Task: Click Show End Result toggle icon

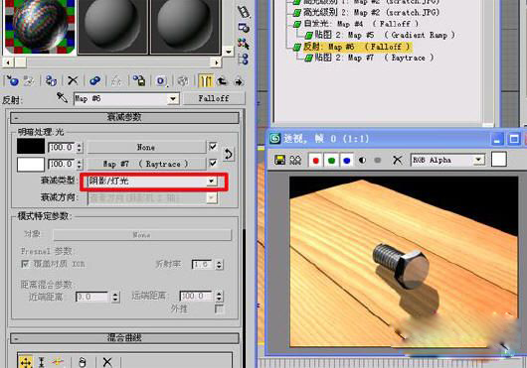Action: [206, 80]
